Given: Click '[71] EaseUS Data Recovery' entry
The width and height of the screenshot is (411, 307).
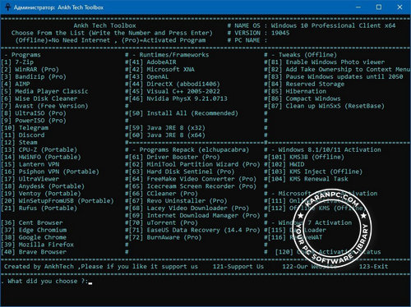Looking at the screenshot, I should (x=194, y=230).
